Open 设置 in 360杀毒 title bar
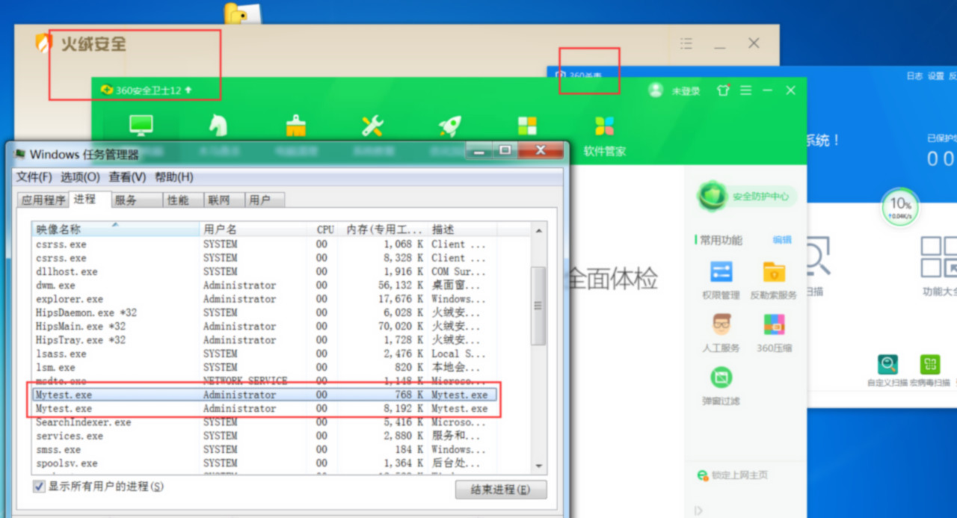Screen dimensions: 957x518 tap(935, 76)
